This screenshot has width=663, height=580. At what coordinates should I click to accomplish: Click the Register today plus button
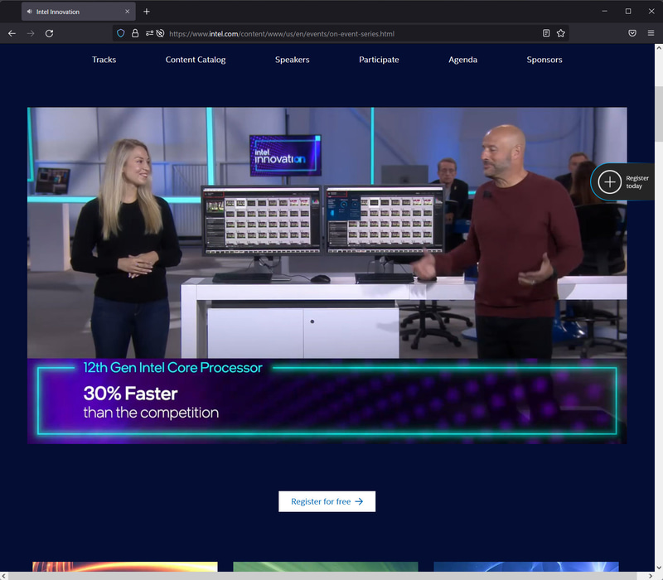(x=609, y=182)
